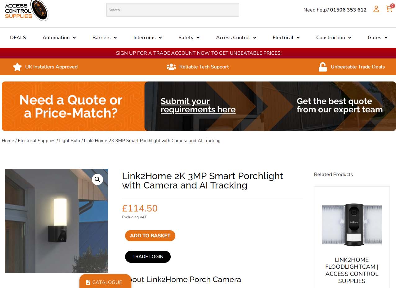Viewport: 396px width, 288px height.
Task: Follow the Submit your requirements here link
Action: [x=198, y=105]
